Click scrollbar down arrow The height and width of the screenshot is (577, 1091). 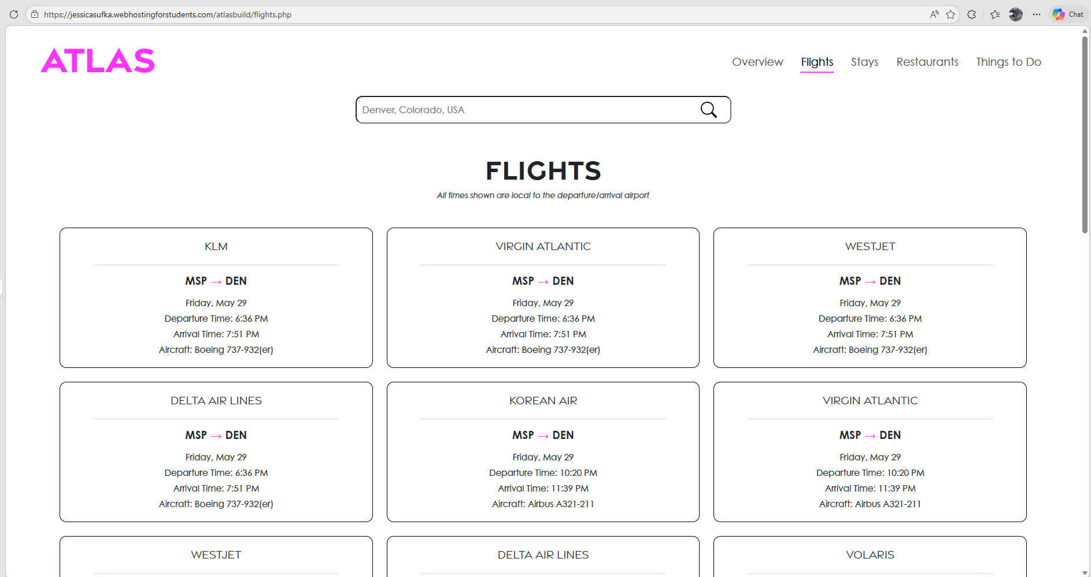pyautogui.click(x=1085, y=572)
